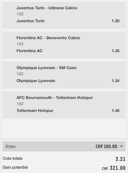Viewport: 128px width, 173px height.
Task: Click the 1.34 odds for Olympique Lyonnais
Action: pyautogui.click(x=115, y=81)
